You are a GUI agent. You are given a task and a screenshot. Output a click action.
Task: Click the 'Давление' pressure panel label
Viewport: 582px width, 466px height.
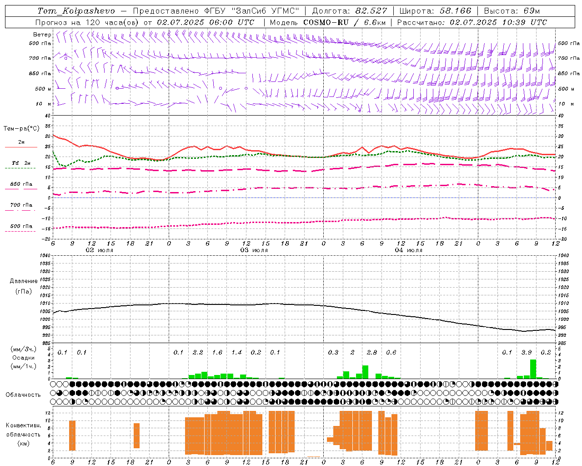coord(24,281)
